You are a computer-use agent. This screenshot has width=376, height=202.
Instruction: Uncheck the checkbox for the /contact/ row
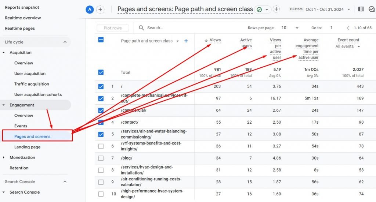(101, 122)
